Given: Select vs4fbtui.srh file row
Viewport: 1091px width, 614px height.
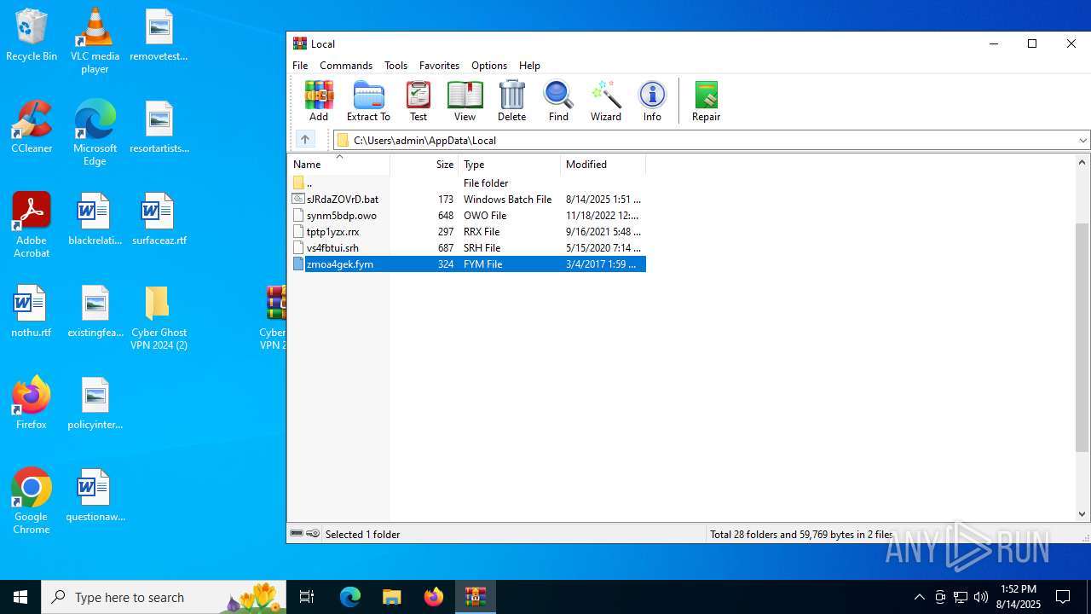Looking at the screenshot, I should click(x=467, y=247).
